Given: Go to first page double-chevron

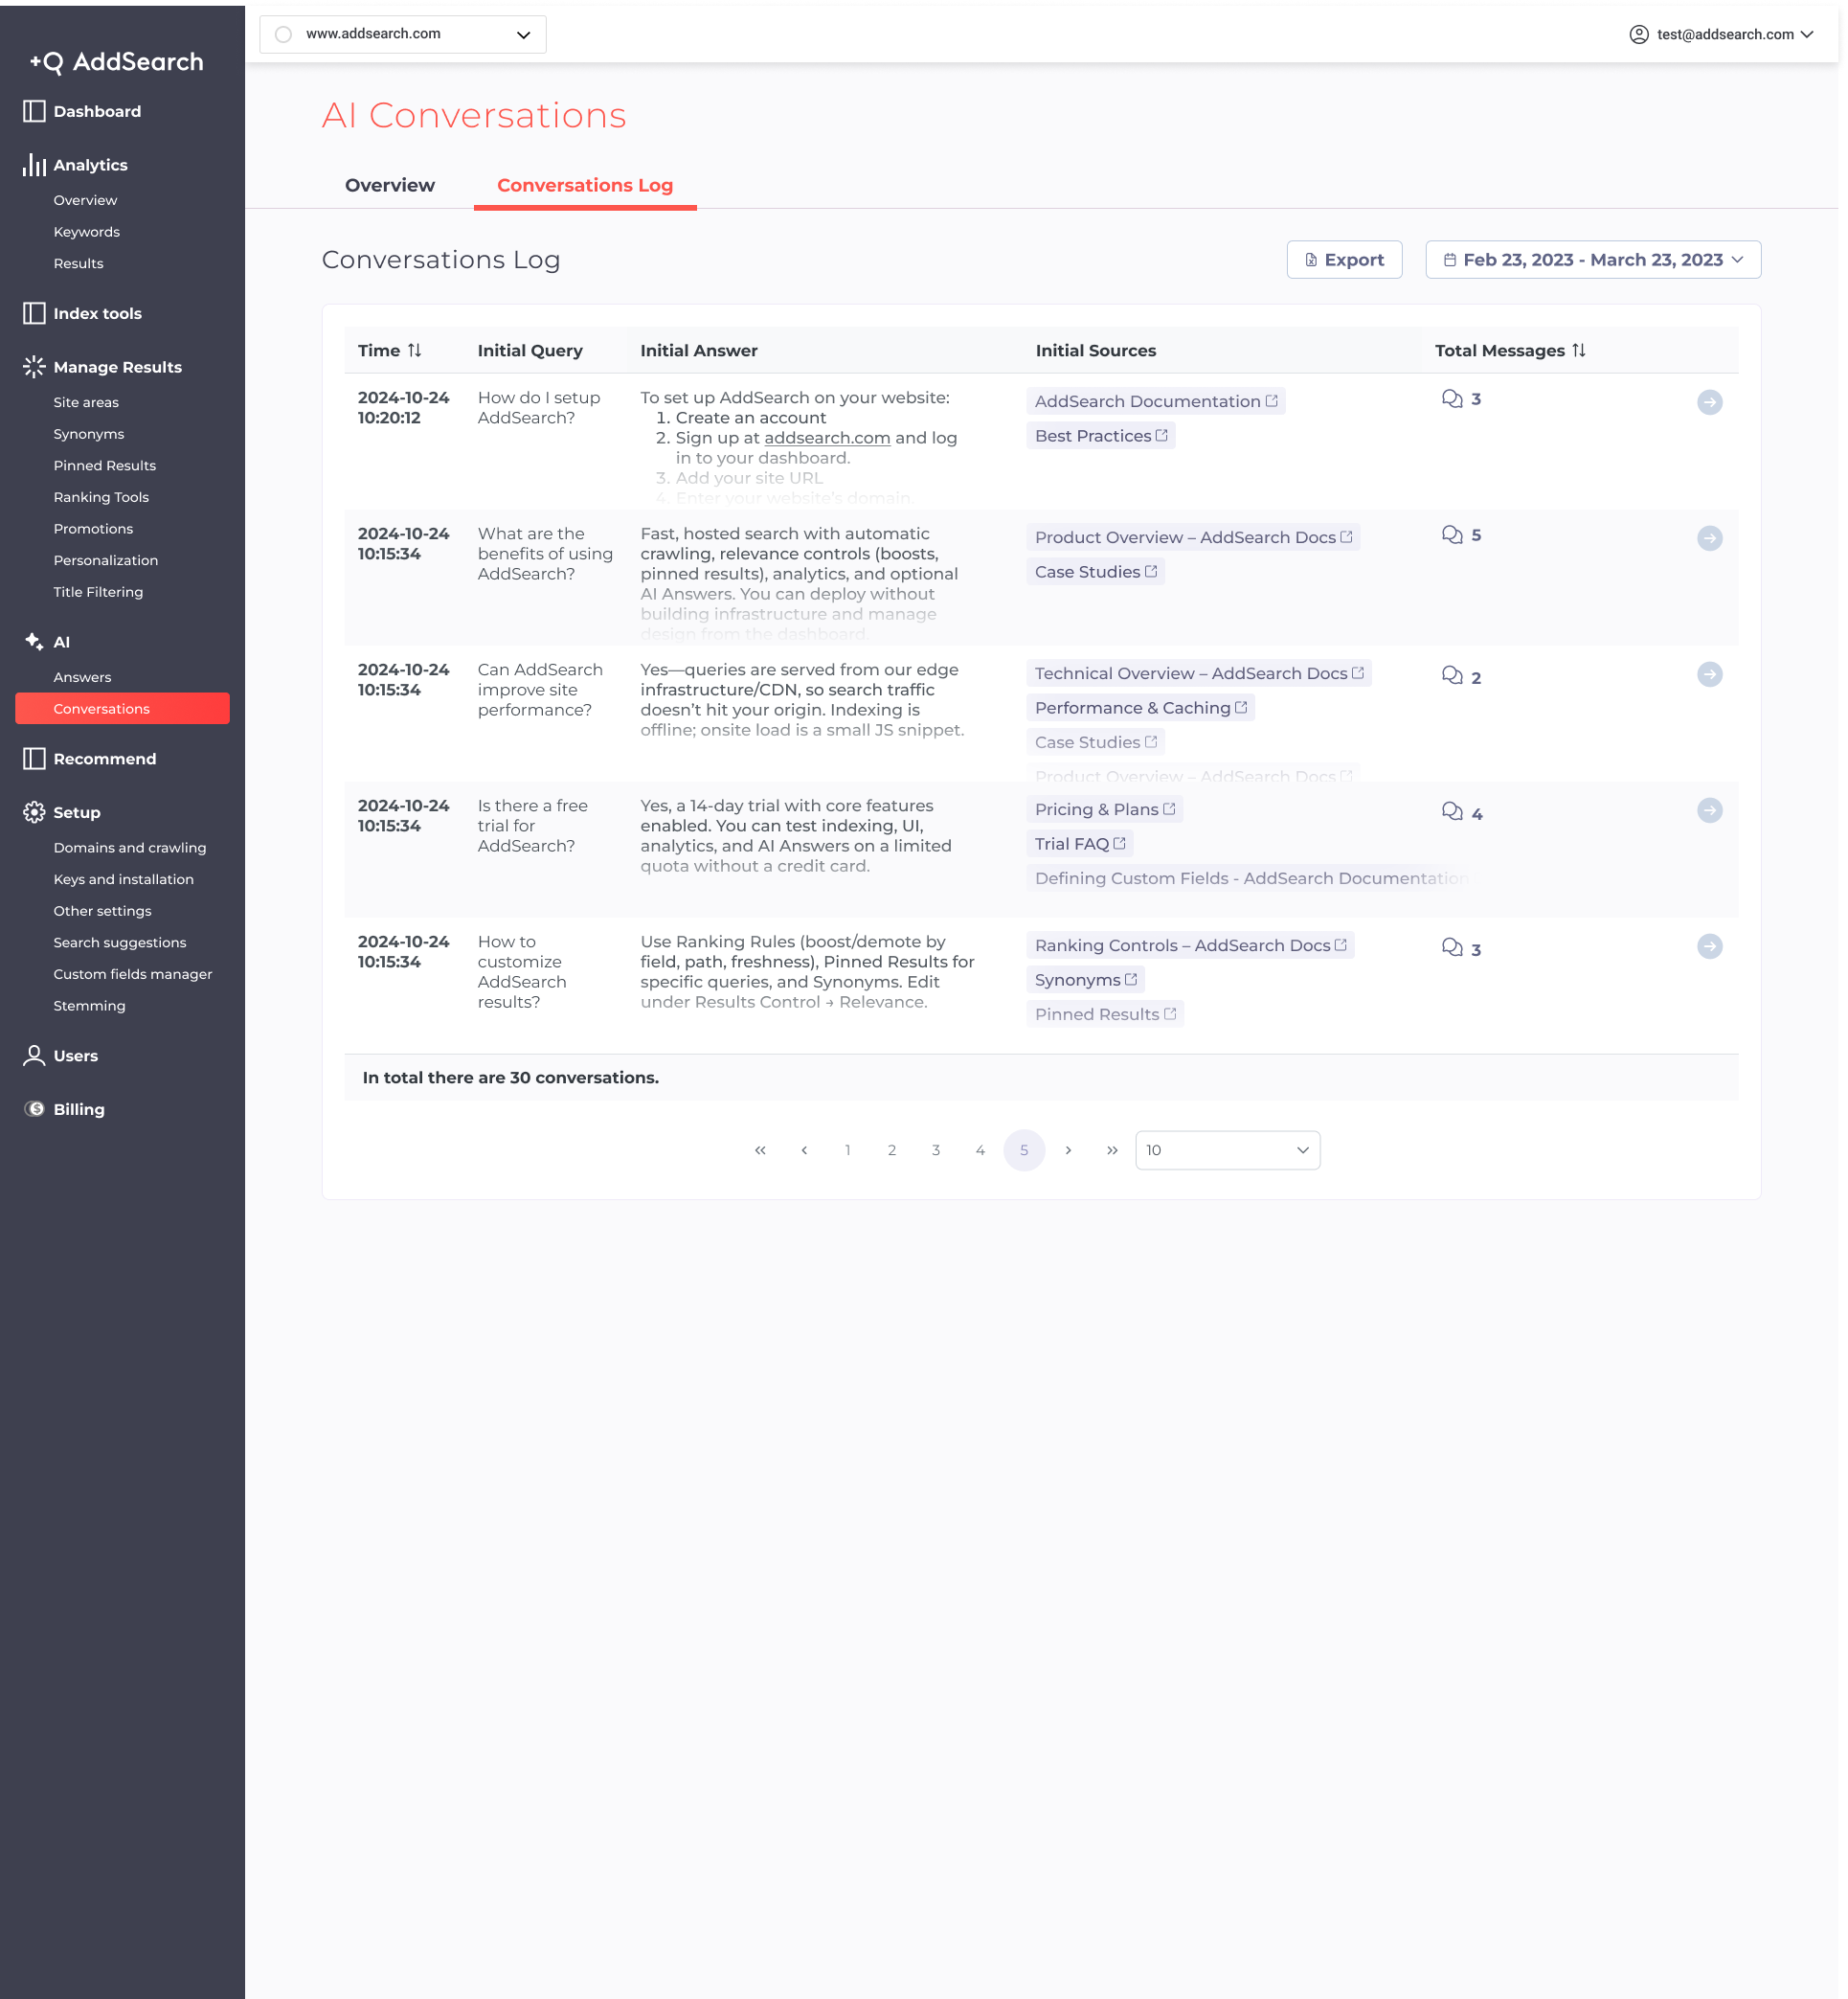Looking at the screenshot, I should tap(760, 1150).
